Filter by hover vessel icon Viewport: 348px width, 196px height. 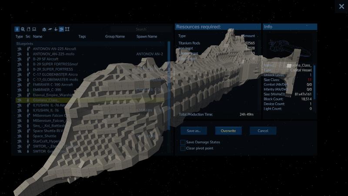50,29
